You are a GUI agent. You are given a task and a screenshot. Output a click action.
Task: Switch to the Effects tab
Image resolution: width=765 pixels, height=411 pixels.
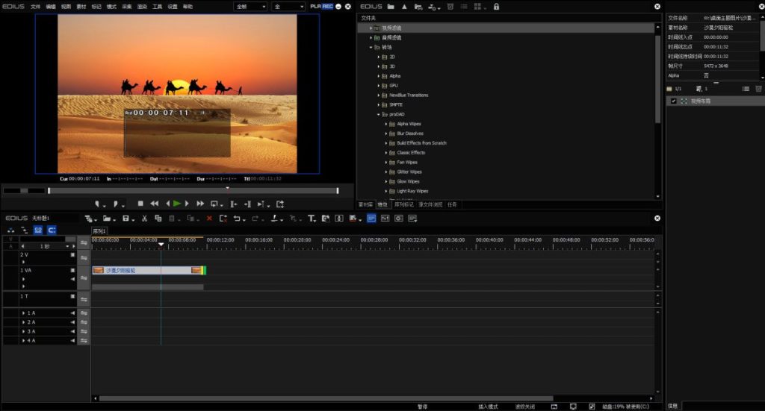[x=383, y=204]
